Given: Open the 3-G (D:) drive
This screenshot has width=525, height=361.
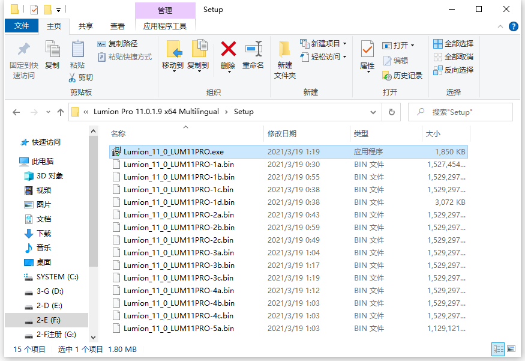Looking at the screenshot, I should pyautogui.click(x=44, y=291).
